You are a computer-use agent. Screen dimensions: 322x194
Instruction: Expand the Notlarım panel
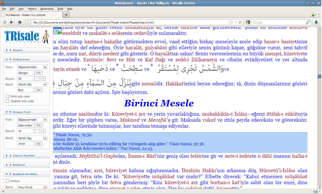click(27, 165)
